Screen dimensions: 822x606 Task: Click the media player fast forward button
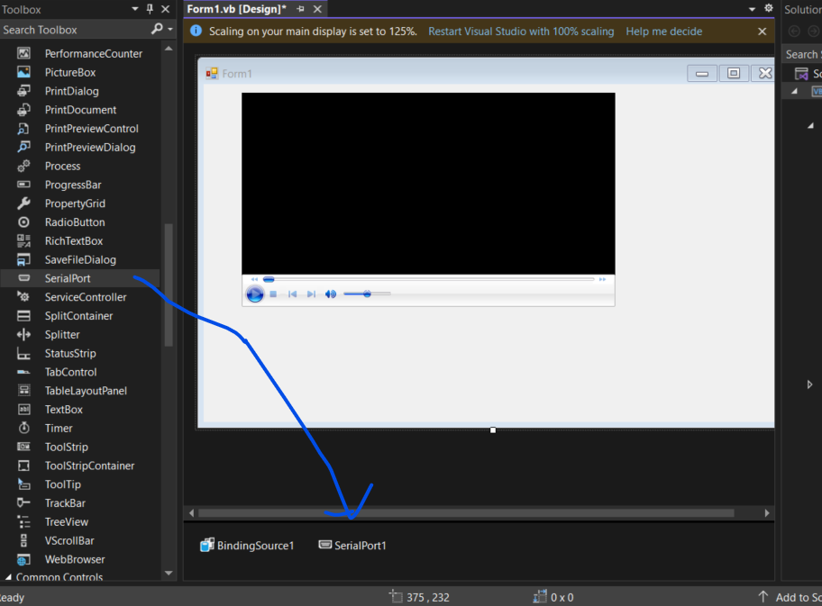coord(603,279)
